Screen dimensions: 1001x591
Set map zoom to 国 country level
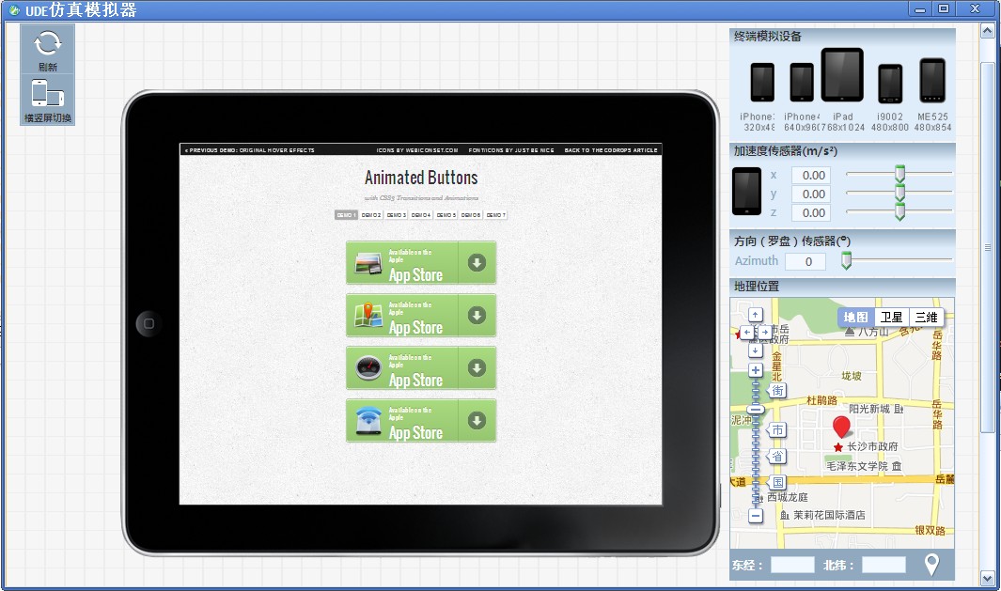point(777,482)
